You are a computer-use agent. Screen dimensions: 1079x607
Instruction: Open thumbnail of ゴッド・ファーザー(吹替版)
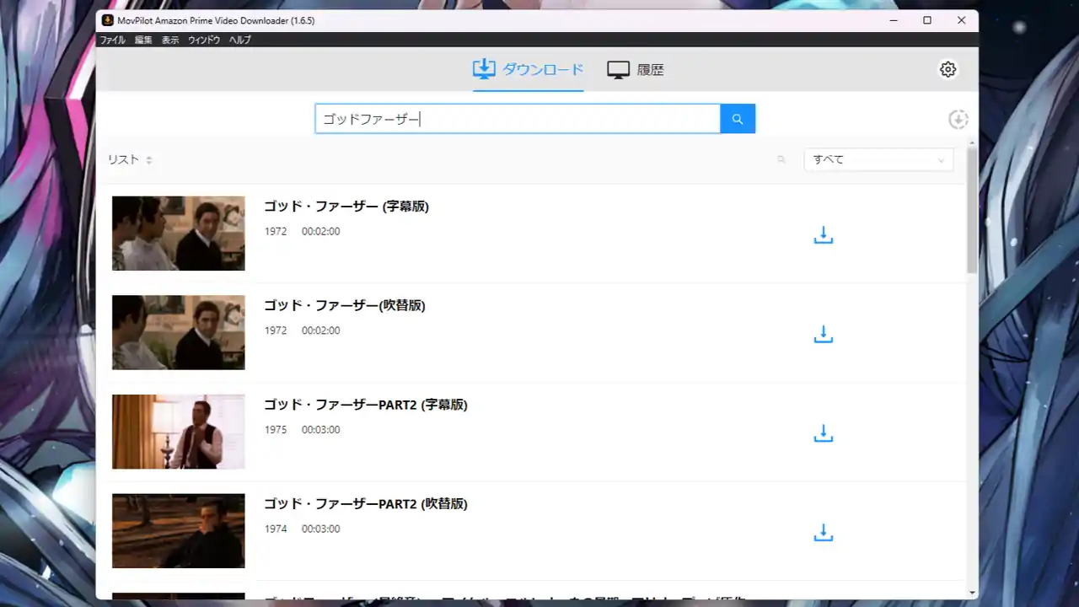(x=179, y=332)
